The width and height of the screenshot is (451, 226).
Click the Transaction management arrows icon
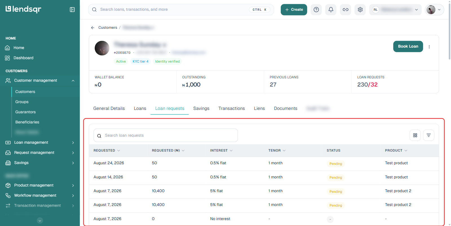(x=8, y=206)
